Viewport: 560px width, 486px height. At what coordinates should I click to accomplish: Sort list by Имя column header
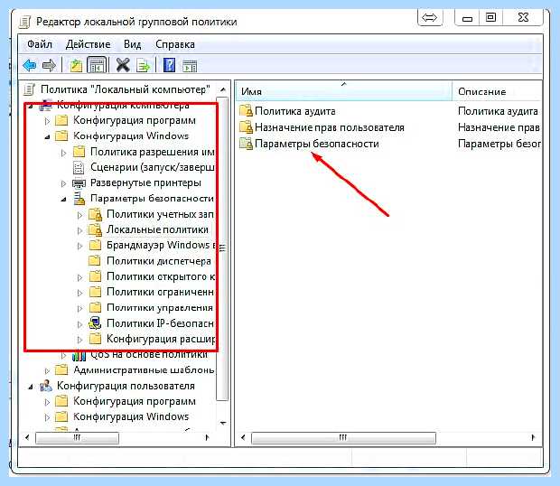343,91
